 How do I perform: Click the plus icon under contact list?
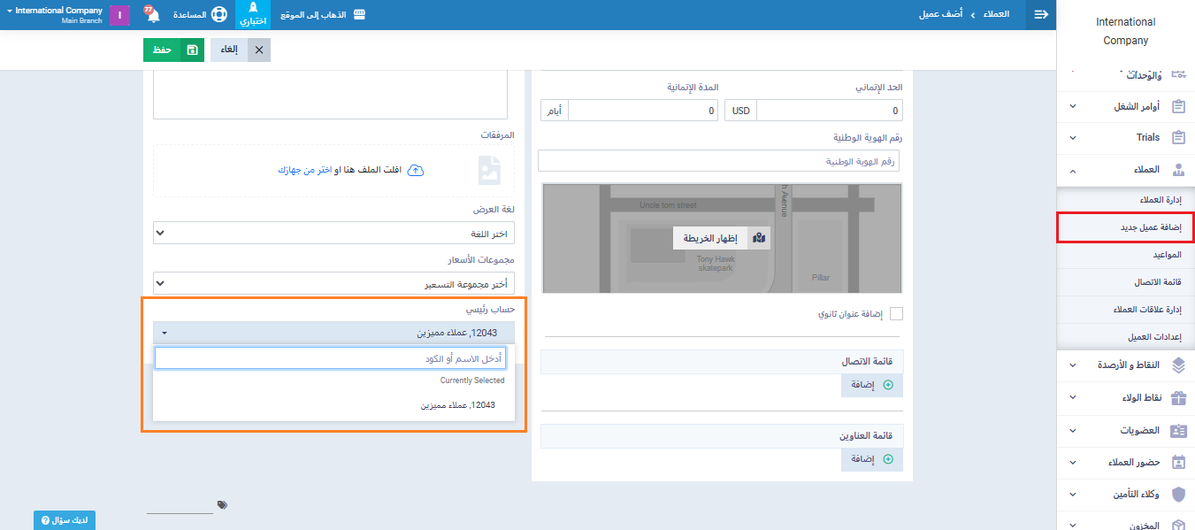tap(888, 385)
